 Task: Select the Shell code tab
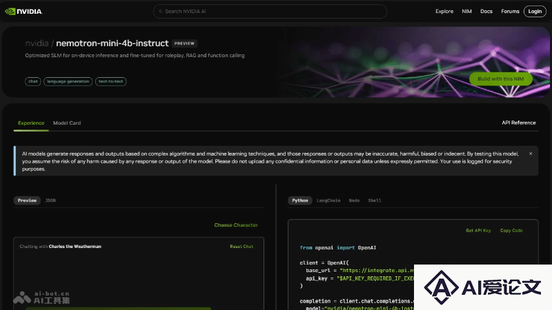[x=375, y=200]
